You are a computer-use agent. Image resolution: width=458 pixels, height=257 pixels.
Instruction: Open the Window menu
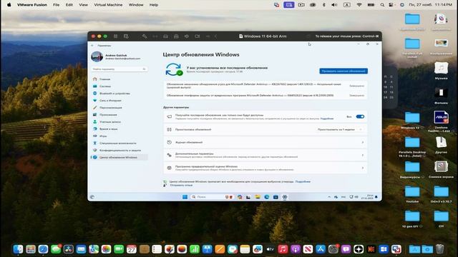(136, 5)
